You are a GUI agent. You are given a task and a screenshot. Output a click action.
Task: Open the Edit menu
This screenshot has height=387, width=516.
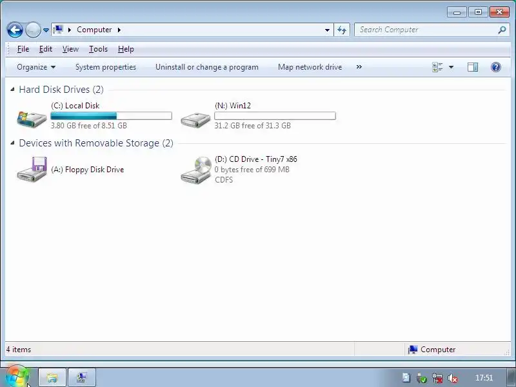click(x=45, y=49)
